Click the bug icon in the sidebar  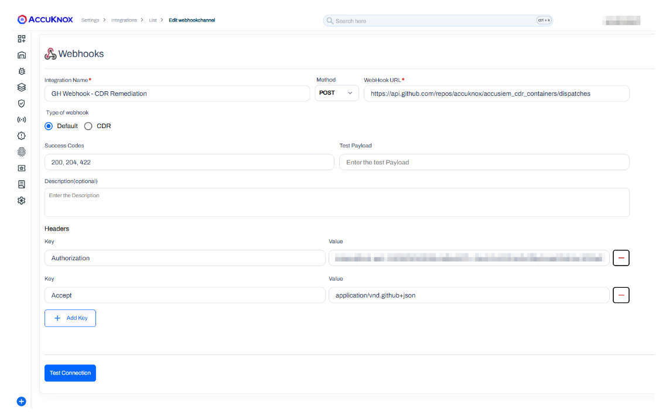22,71
